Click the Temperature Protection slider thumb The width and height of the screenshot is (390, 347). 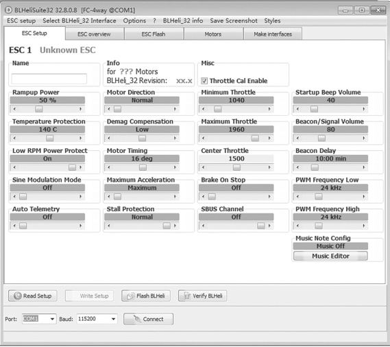(50, 138)
